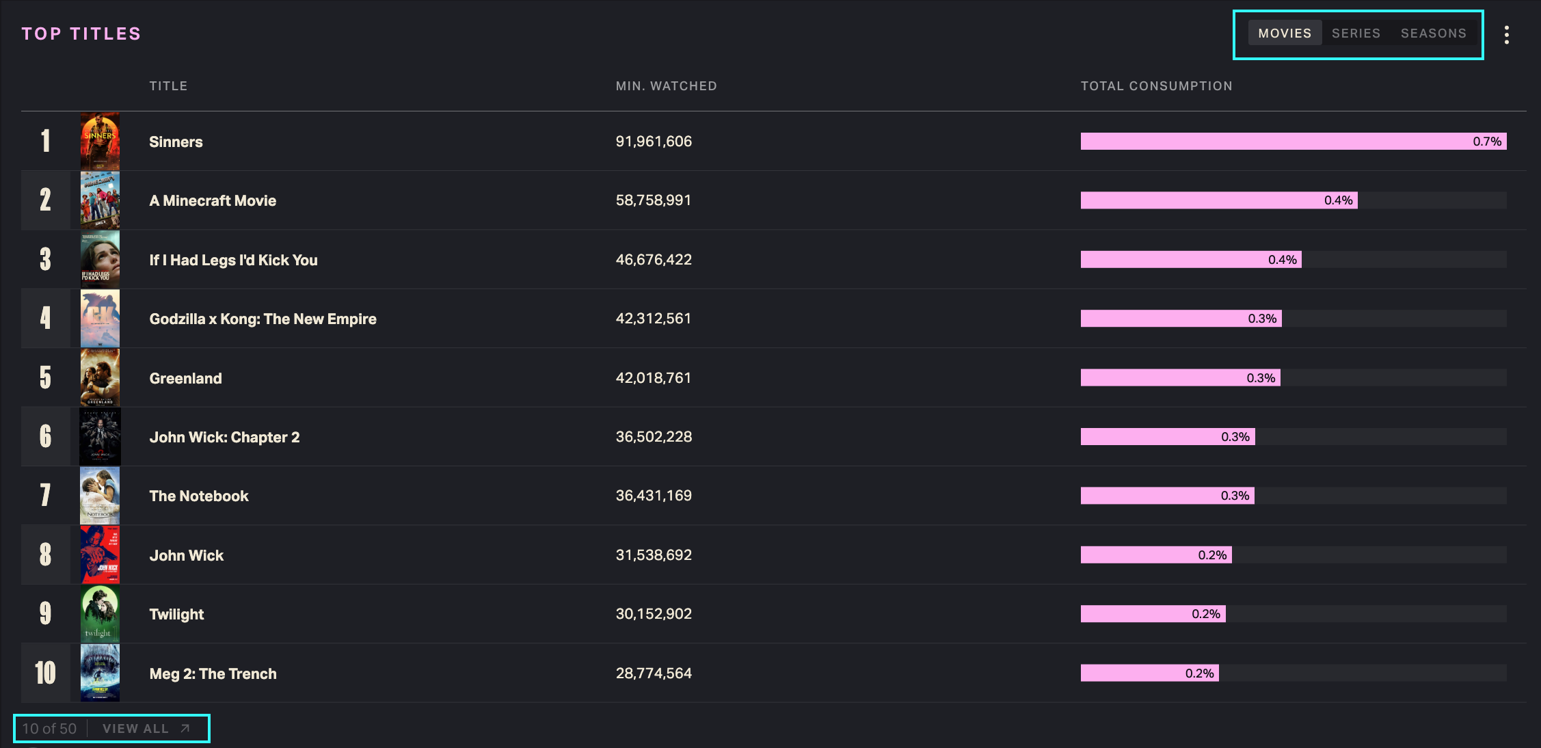Screen dimensions: 1541x748
Task: Open the Godzilla x Kong poster thumbnail
Action: (x=100, y=319)
